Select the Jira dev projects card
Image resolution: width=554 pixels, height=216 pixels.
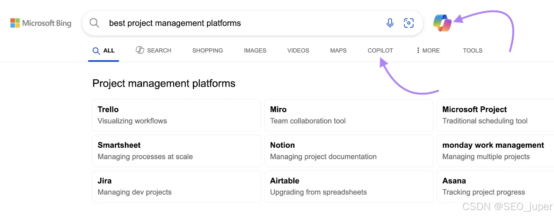(176, 186)
